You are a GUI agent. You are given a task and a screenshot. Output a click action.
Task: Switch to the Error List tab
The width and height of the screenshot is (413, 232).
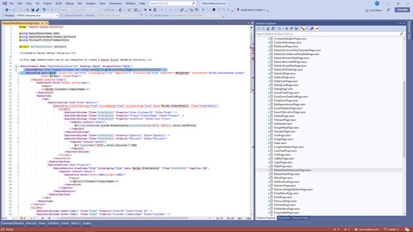31,223
